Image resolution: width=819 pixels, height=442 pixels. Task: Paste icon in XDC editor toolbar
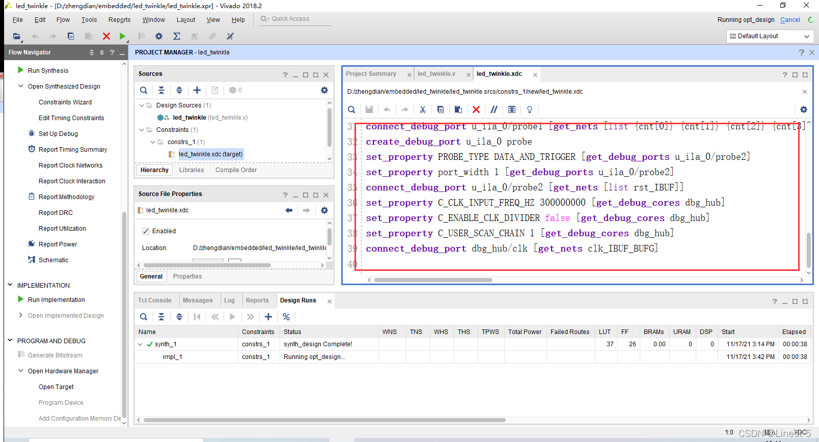pyautogui.click(x=458, y=109)
